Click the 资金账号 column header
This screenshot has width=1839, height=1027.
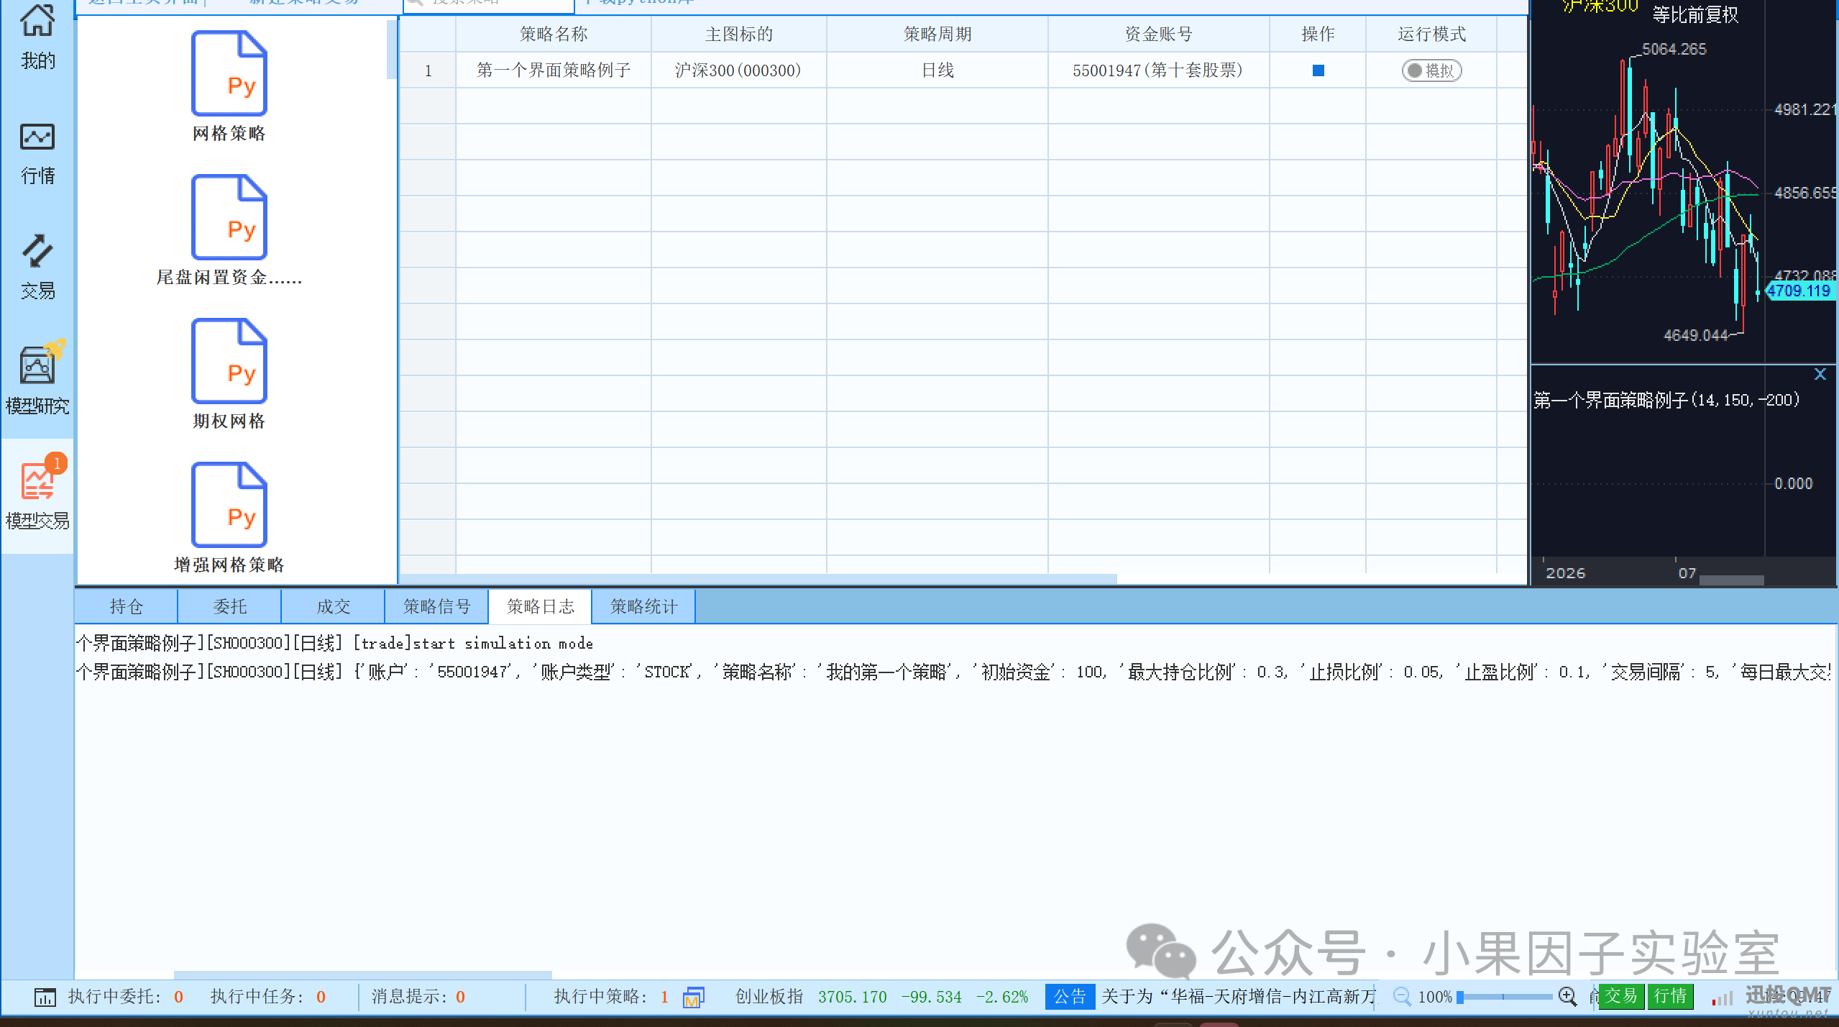[x=1158, y=34]
